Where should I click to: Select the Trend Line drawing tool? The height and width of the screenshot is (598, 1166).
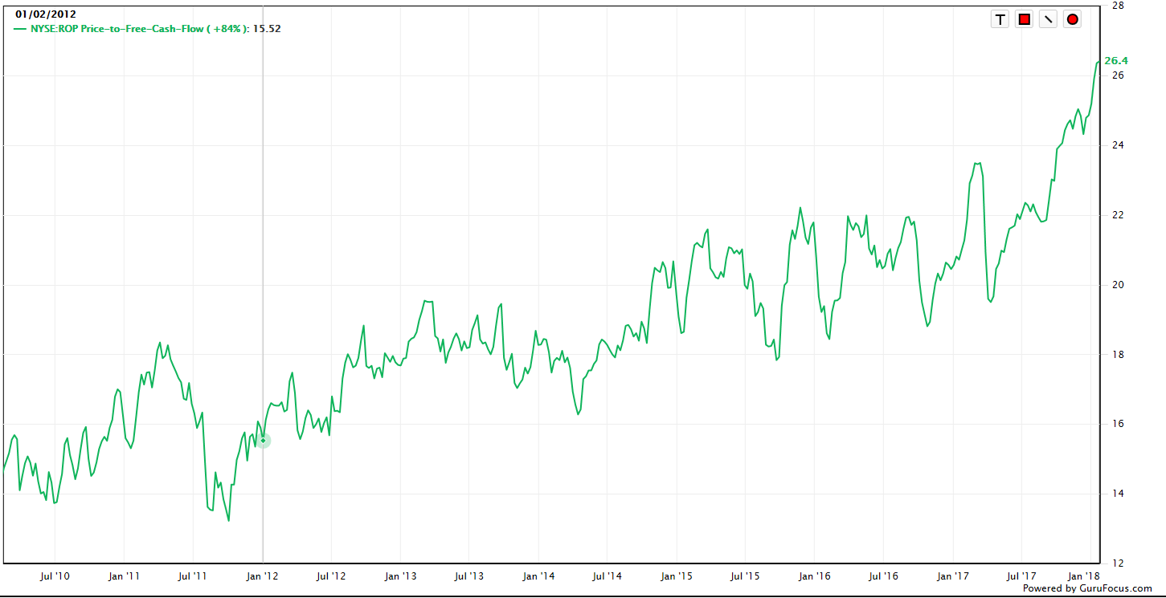pyautogui.click(x=1049, y=19)
